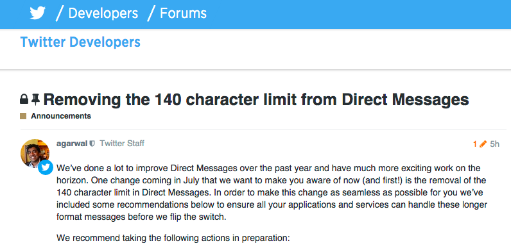Open the Twitter Developers forum home link
This screenshot has width=511, height=250.
pyautogui.click(x=80, y=42)
